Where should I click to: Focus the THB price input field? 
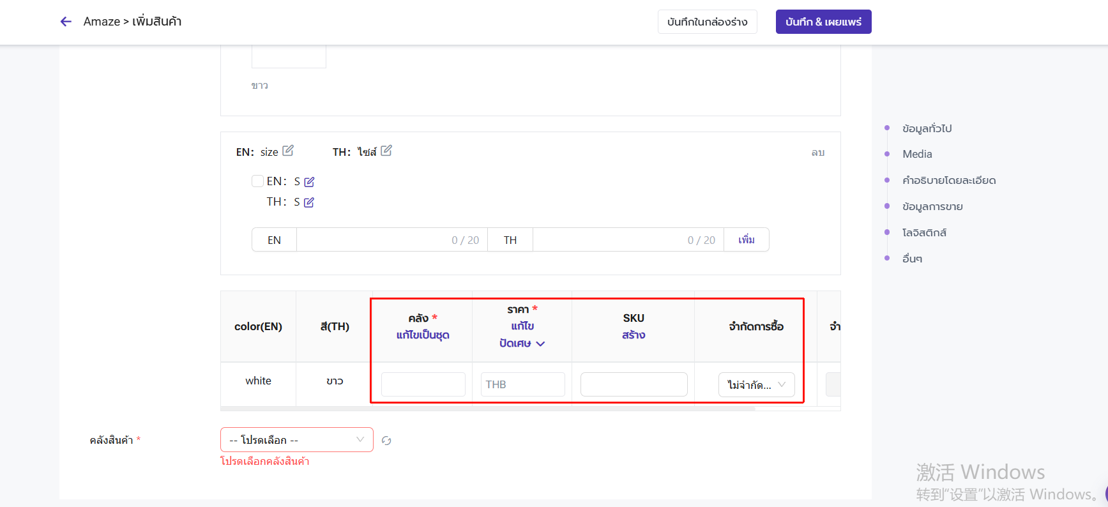522,384
